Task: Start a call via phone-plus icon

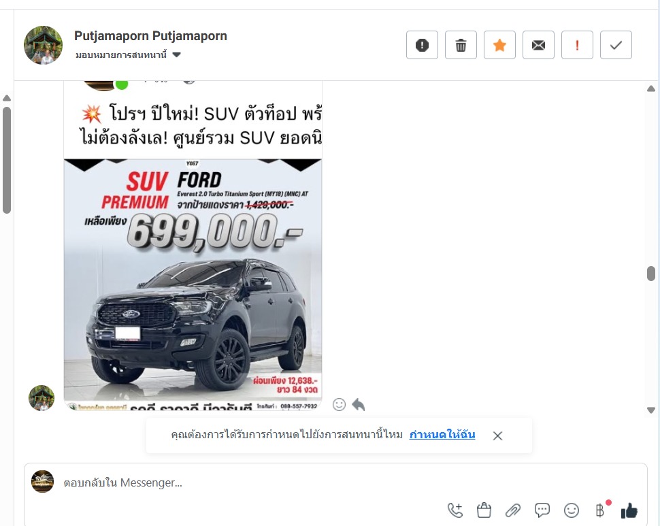Action: [455, 510]
